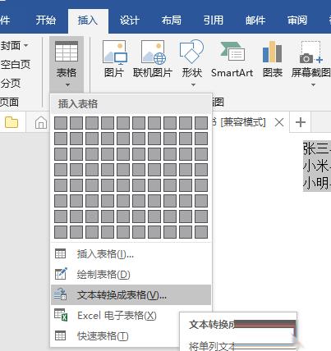Click the Chart (图表) icon

coord(273,59)
